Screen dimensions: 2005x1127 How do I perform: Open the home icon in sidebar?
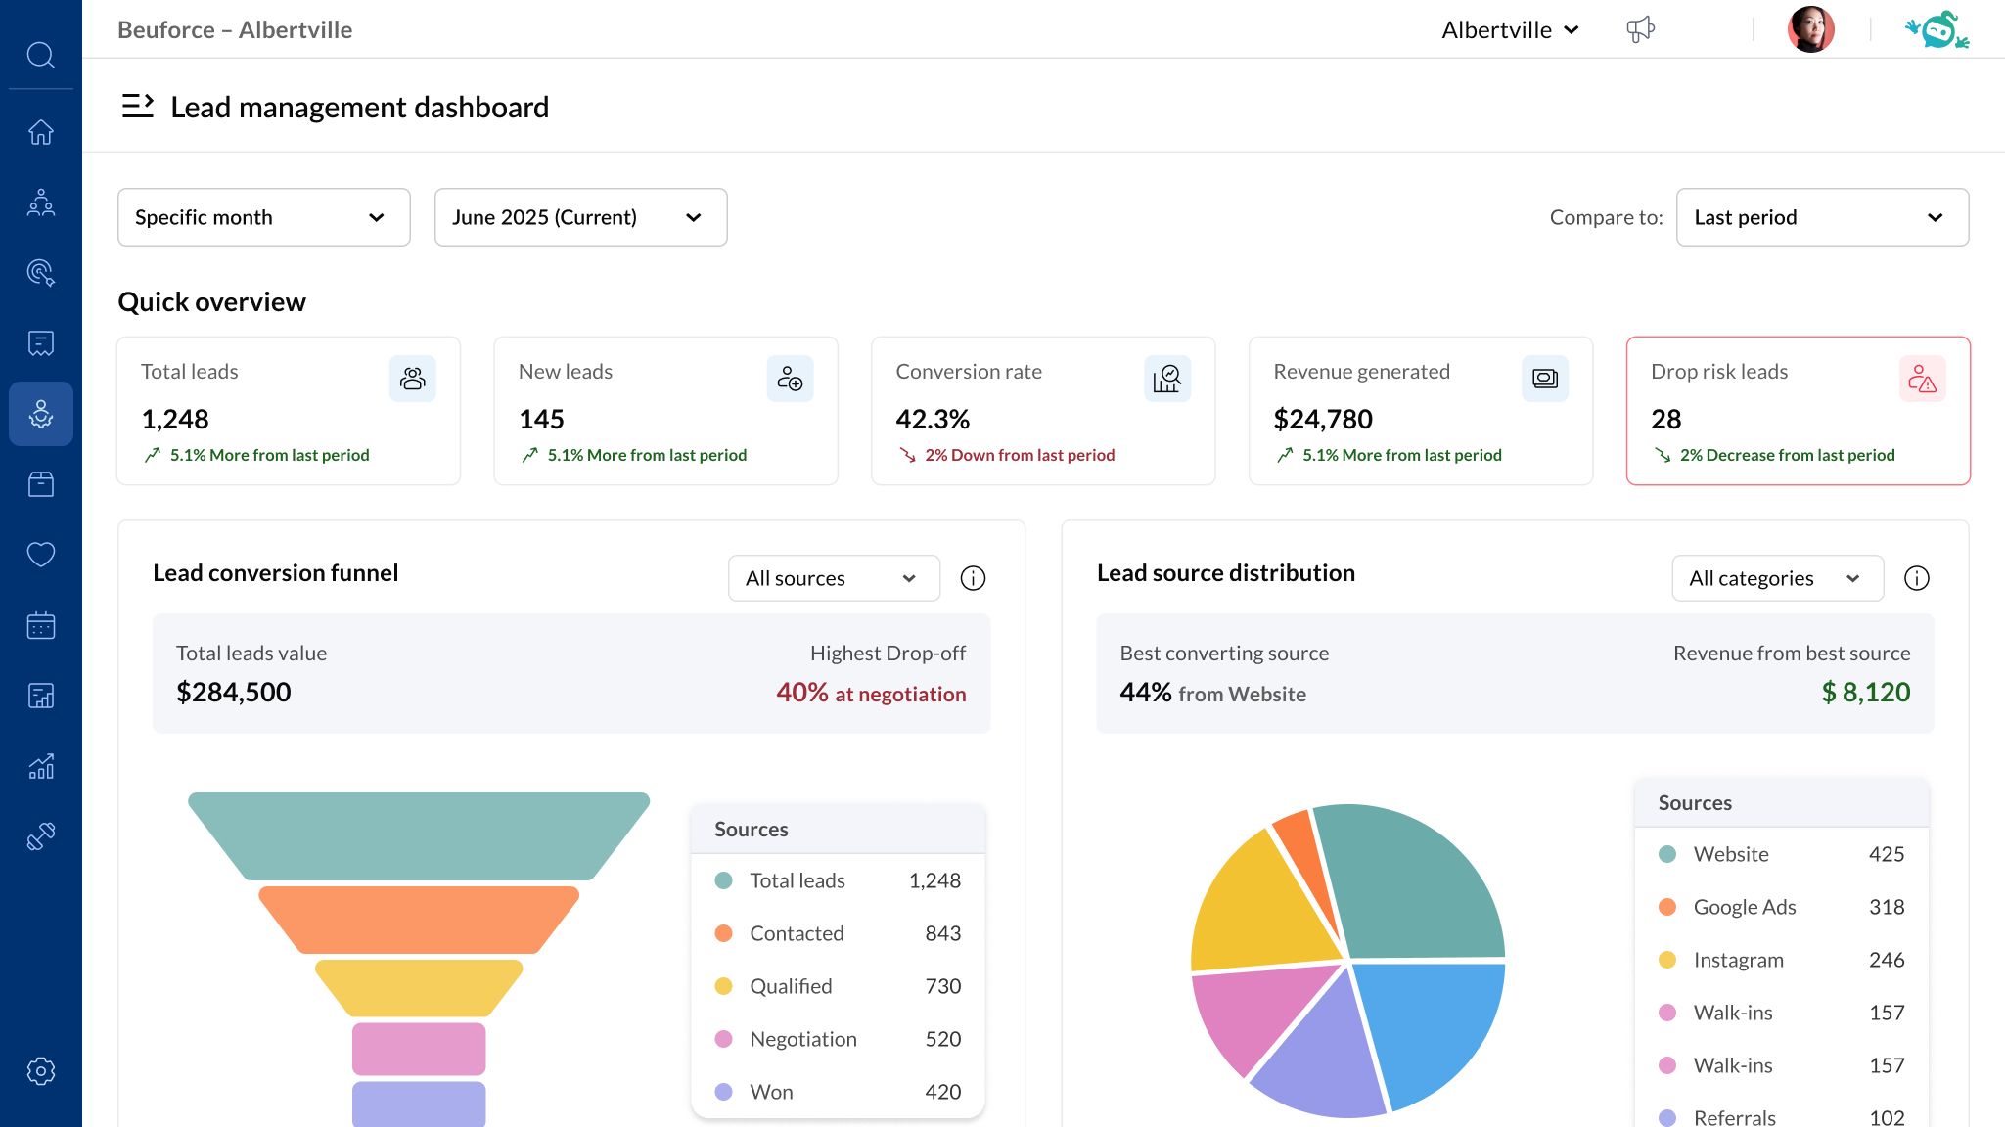coord(40,131)
